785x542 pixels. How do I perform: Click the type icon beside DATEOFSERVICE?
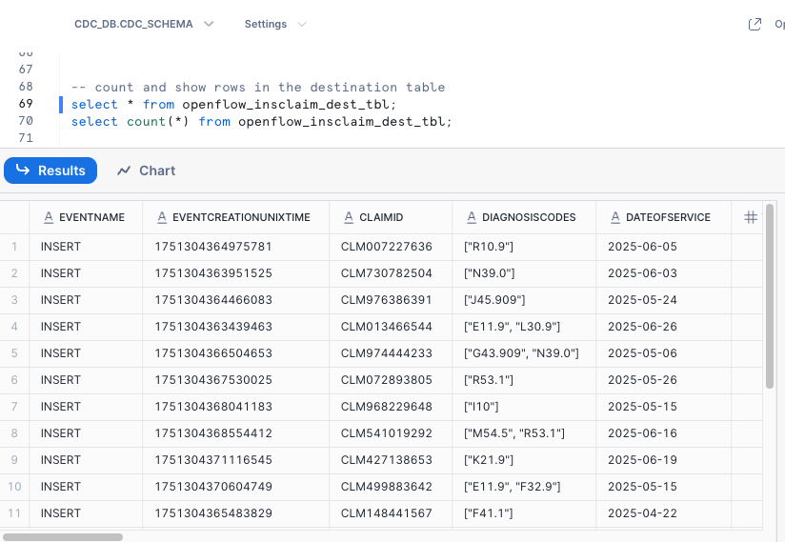615,217
